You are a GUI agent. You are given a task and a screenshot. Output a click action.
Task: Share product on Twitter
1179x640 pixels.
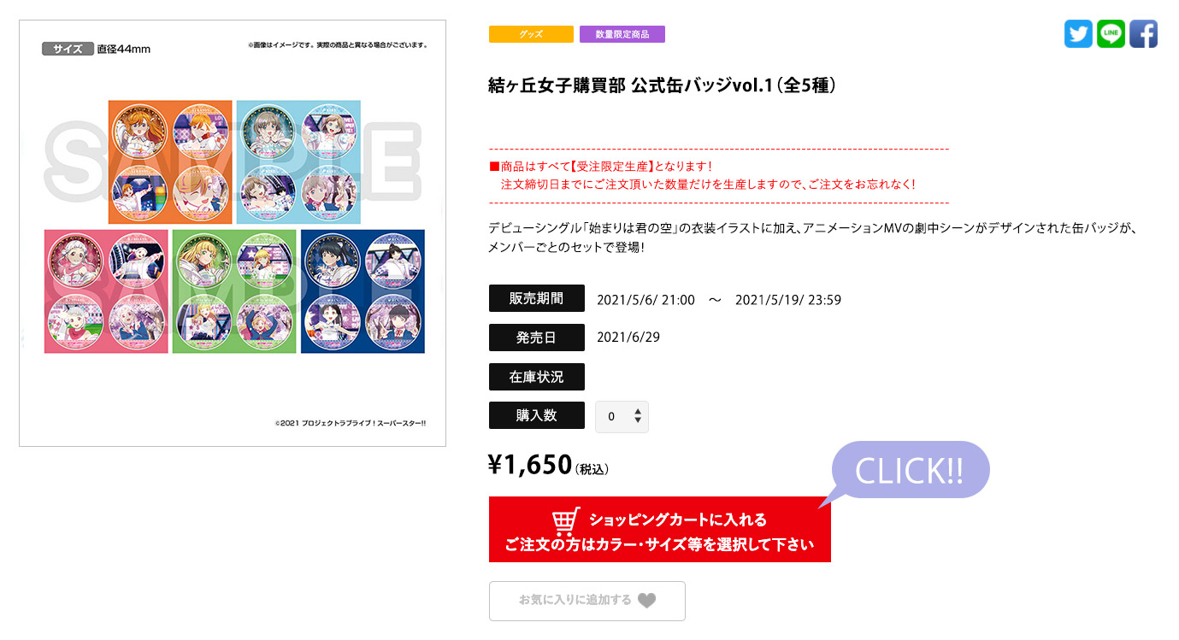pyautogui.click(x=1078, y=34)
